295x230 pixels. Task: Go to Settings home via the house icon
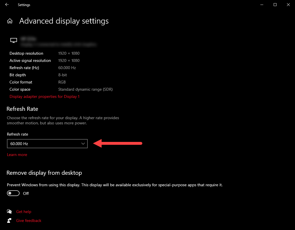click(x=10, y=21)
